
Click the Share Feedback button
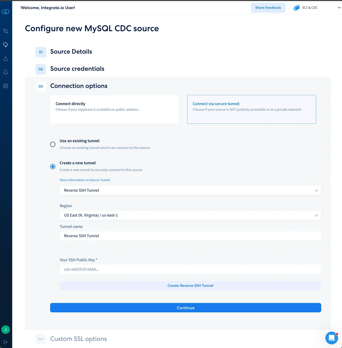click(x=268, y=8)
